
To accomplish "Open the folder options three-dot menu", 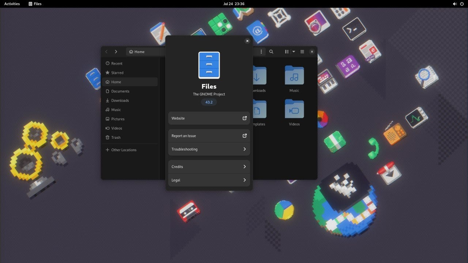I will click(x=261, y=52).
